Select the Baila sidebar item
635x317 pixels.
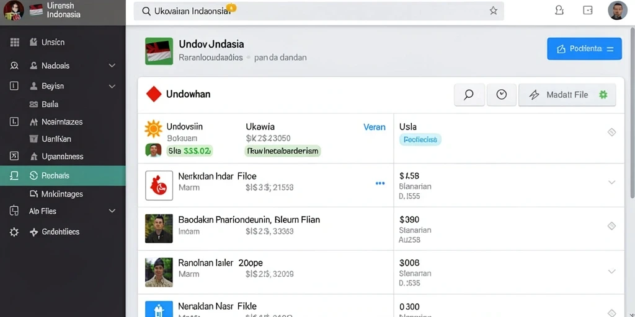pos(44,104)
